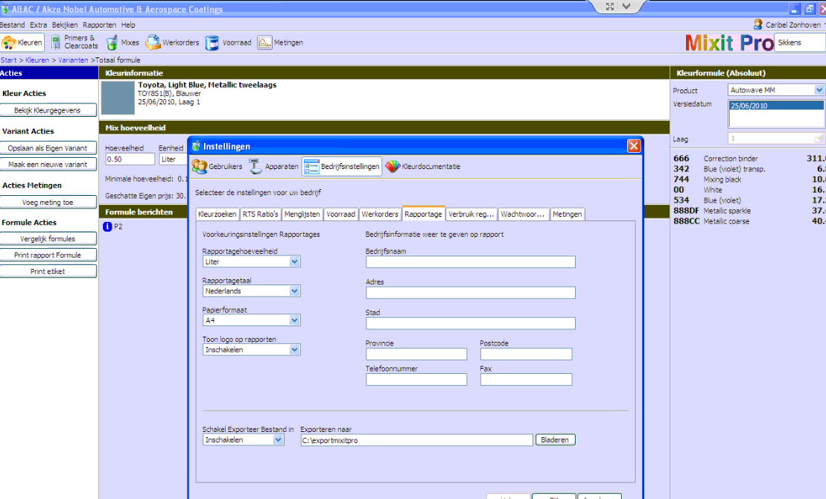Switch to the Verbruik reg... tab
The width and height of the screenshot is (826, 499).
click(x=471, y=214)
